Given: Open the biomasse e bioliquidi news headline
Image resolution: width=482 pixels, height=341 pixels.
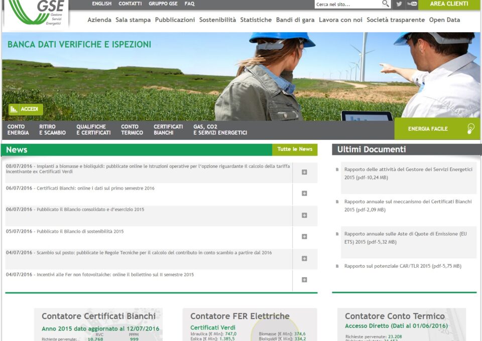Looking at the screenshot, I should click(148, 169).
